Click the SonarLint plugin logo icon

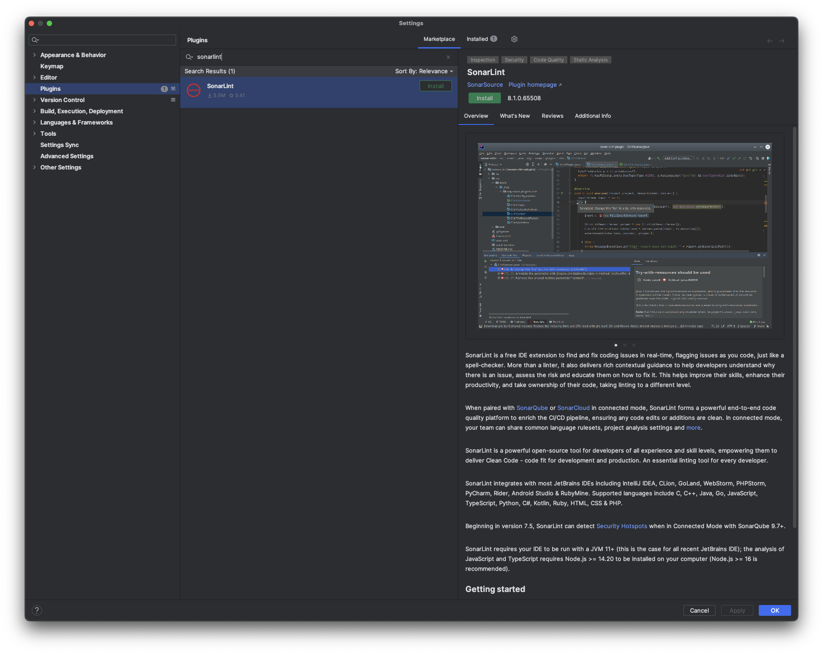[x=194, y=90]
